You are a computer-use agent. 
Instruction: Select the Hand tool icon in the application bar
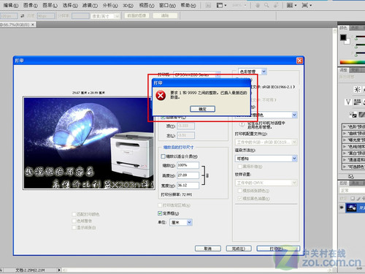click(258, 5)
